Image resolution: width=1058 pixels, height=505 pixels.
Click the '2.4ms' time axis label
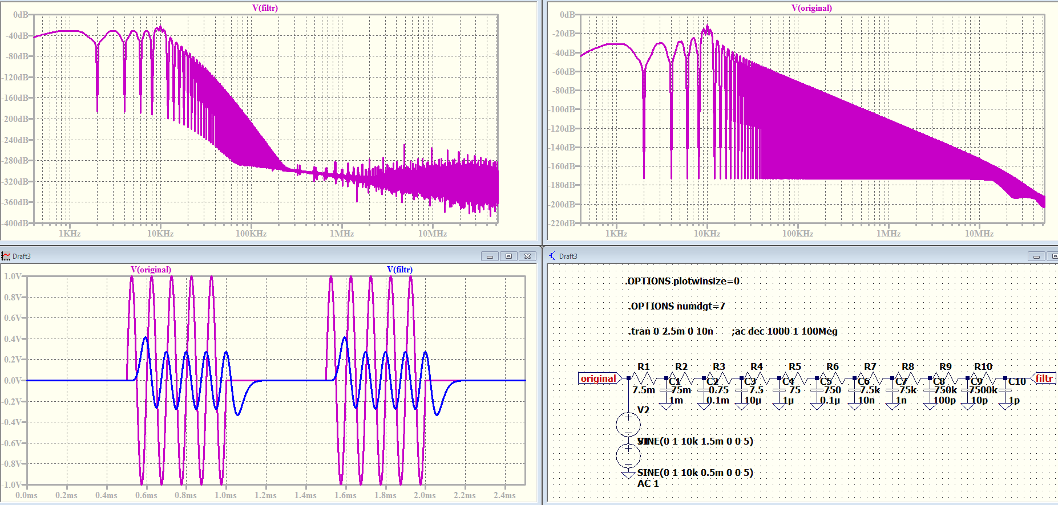coord(504,495)
